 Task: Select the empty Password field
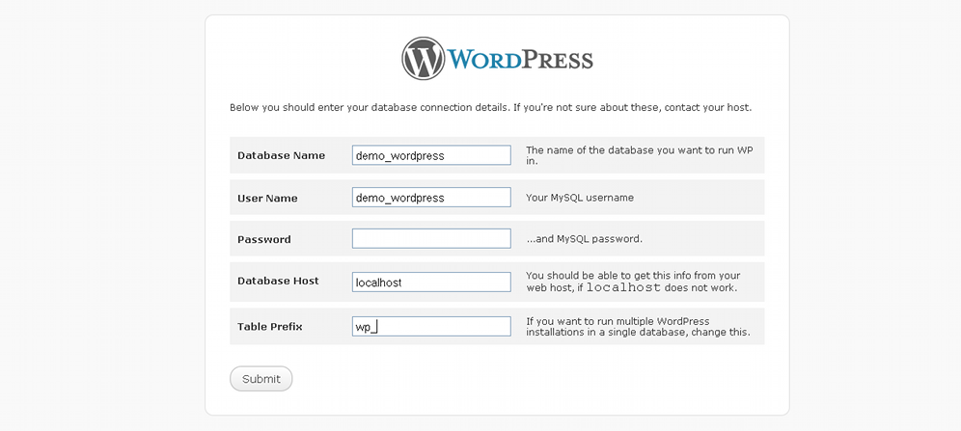pos(431,239)
